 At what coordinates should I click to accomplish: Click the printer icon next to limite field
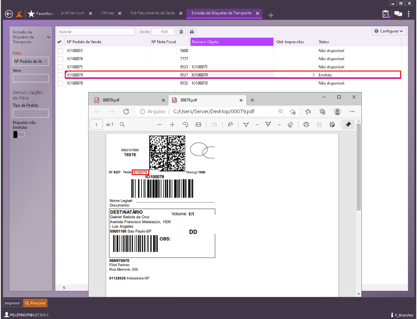point(192,32)
